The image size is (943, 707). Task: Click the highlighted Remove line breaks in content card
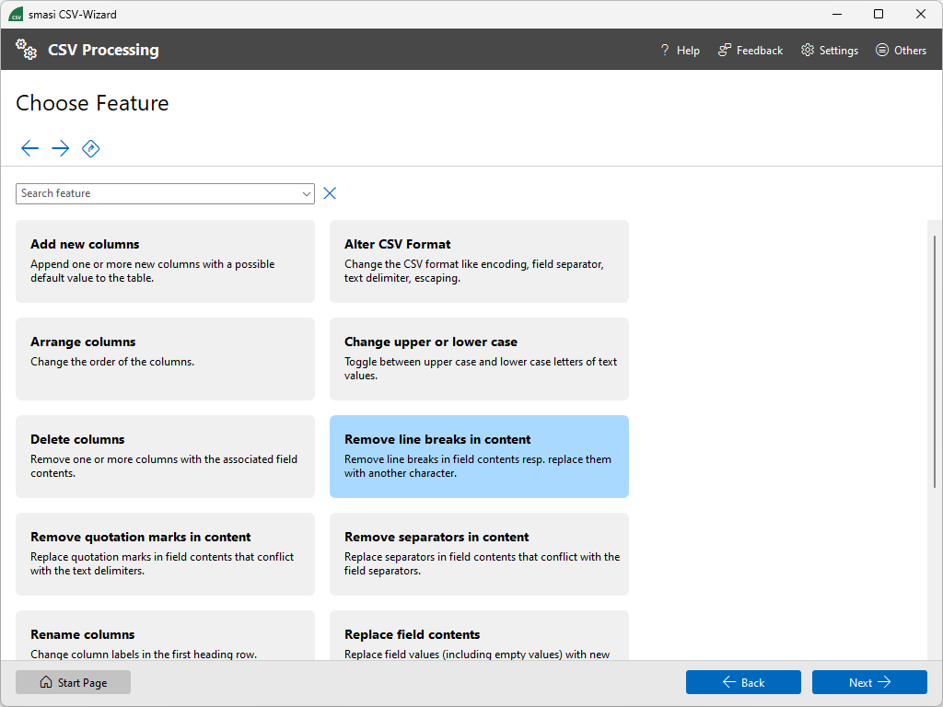(479, 457)
